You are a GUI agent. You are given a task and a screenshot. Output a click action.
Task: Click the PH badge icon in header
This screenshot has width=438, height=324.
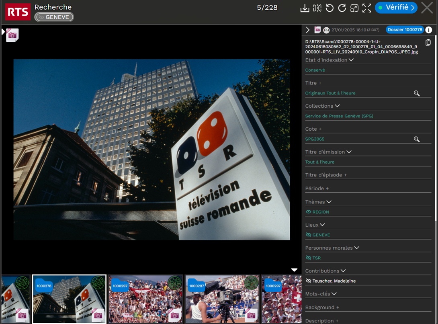coord(326,30)
